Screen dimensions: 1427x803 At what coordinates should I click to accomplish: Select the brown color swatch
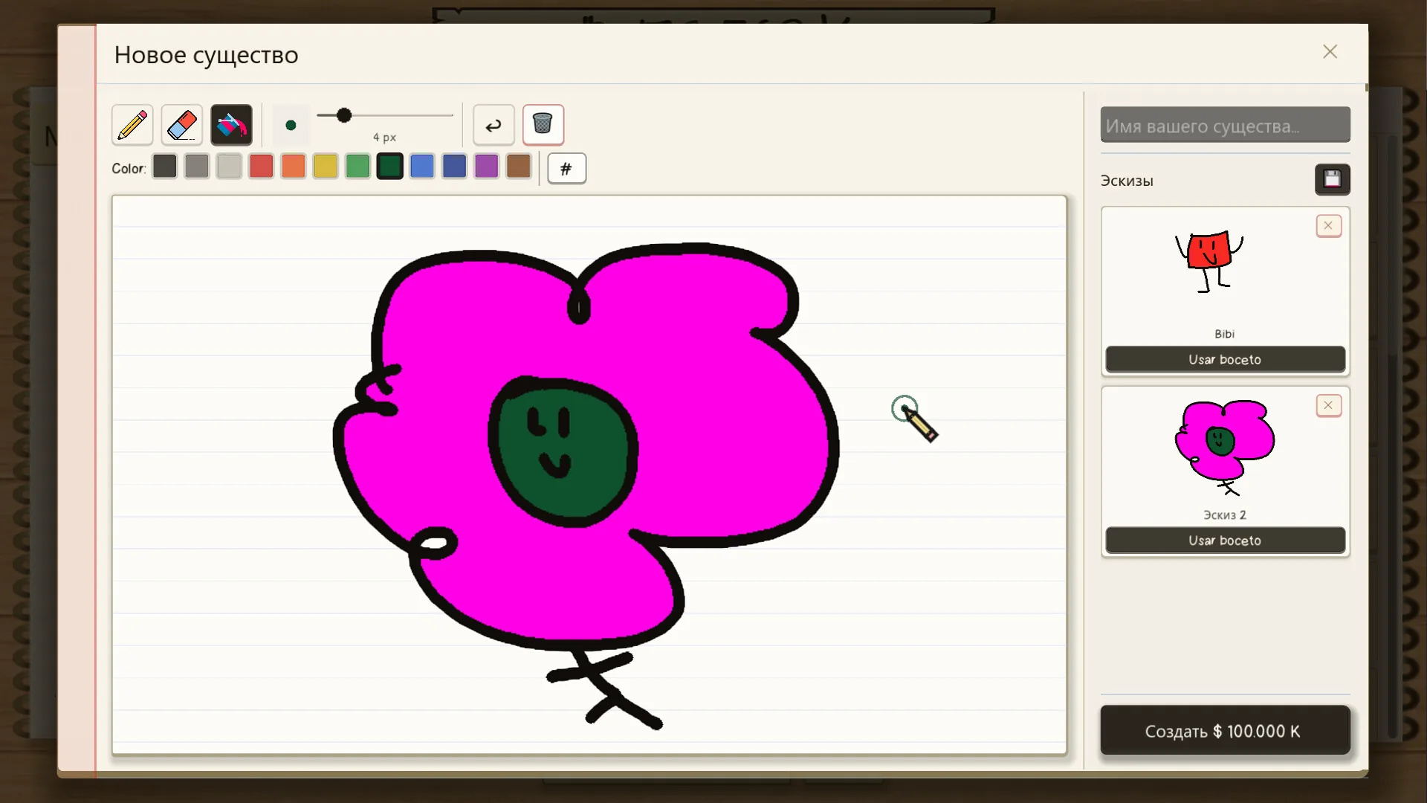[519, 167]
